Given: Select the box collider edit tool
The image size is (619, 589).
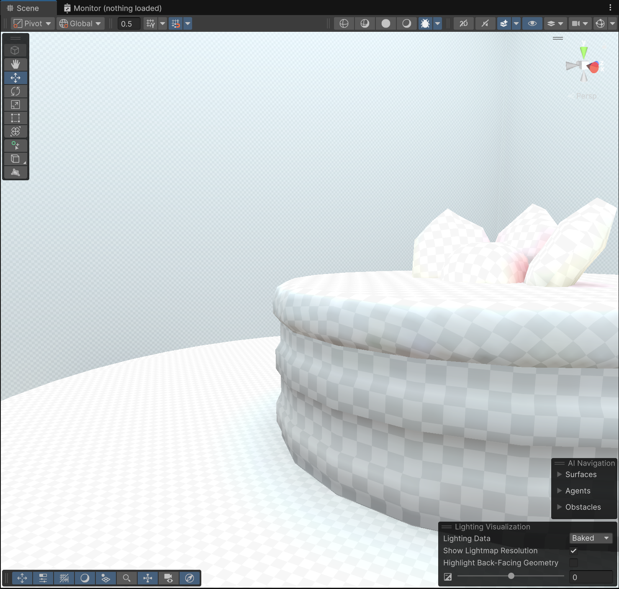Looking at the screenshot, I should tap(15, 159).
